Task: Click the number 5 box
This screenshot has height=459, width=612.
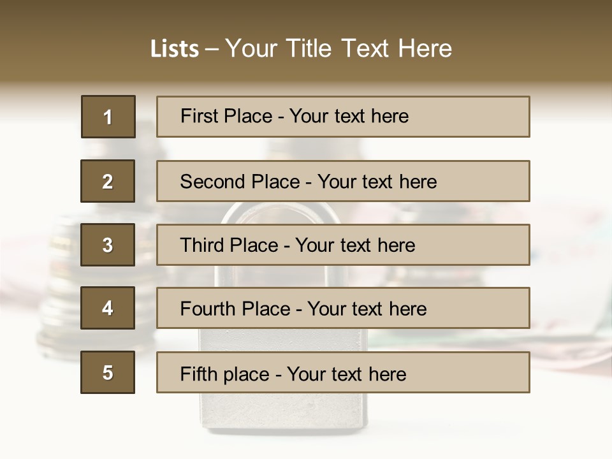Action: pyautogui.click(x=108, y=372)
